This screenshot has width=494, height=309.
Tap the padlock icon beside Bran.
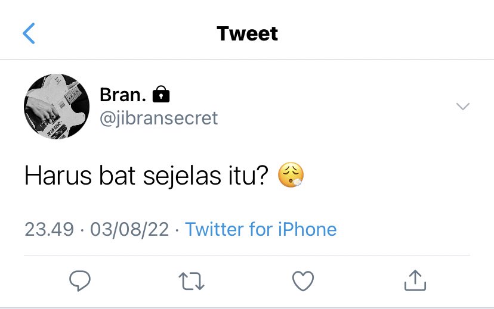click(x=161, y=94)
